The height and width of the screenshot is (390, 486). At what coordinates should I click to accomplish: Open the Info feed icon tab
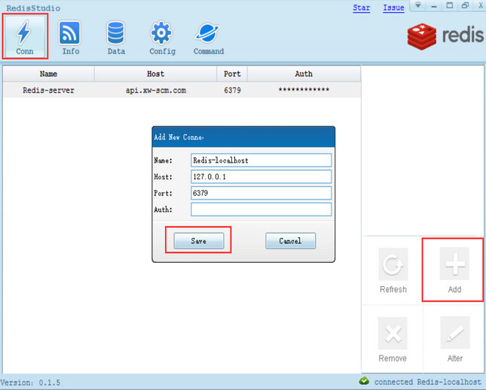click(x=70, y=37)
